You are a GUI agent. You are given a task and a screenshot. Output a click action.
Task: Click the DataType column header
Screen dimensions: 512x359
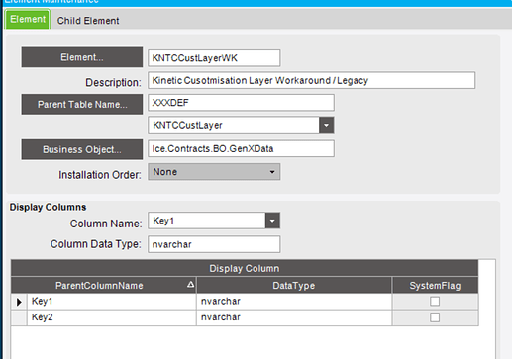[x=294, y=286]
